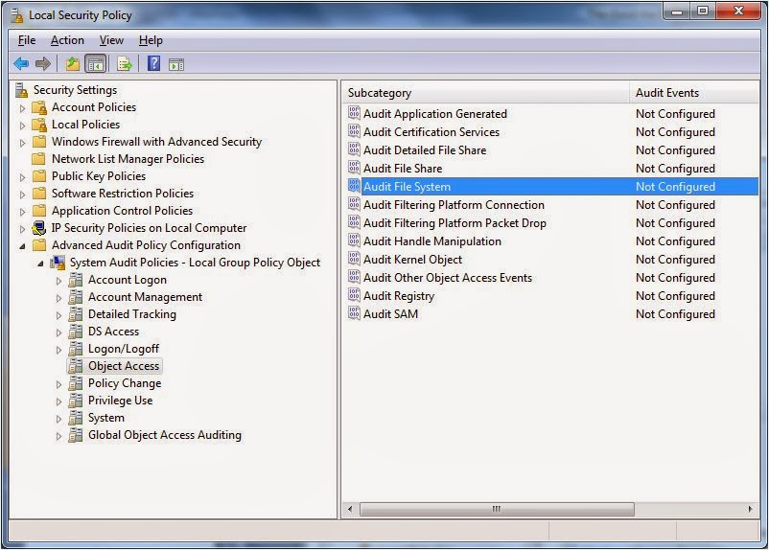
Task: Click the Audit File Share policy icon
Action: click(x=354, y=168)
